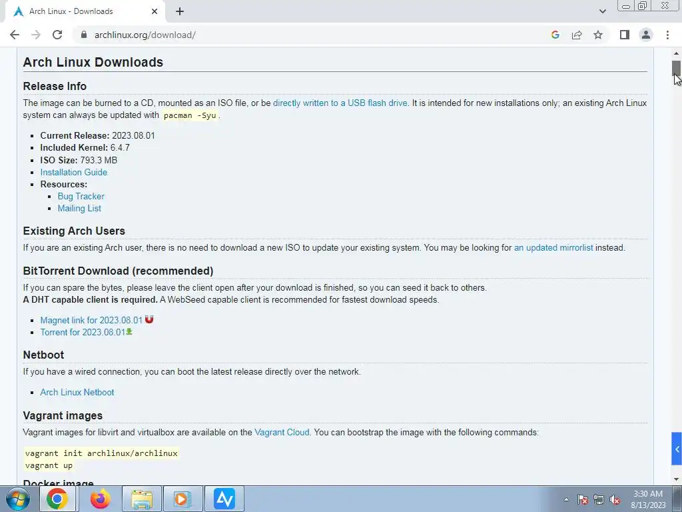Screen dimensions: 682x512
Task: Open the browser side panel
Action: coord(625,35)
